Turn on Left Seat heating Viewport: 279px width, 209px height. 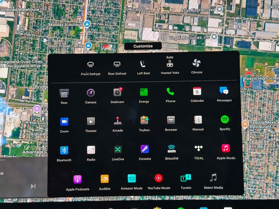pos(143,64)
